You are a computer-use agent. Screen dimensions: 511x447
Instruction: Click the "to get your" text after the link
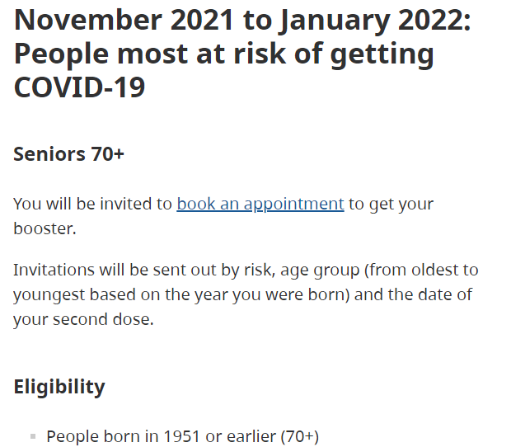point(391,205)
